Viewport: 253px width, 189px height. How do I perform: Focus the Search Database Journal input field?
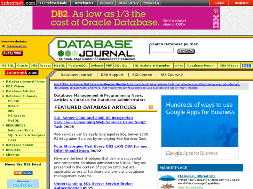click(162, 50)
